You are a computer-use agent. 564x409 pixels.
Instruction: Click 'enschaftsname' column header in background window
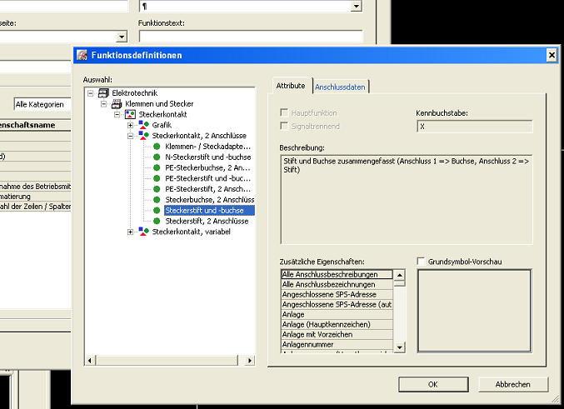coord(35,125)
